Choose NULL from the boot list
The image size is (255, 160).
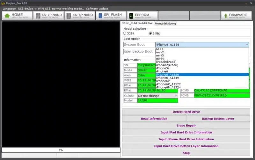click(x=202, y=49)
